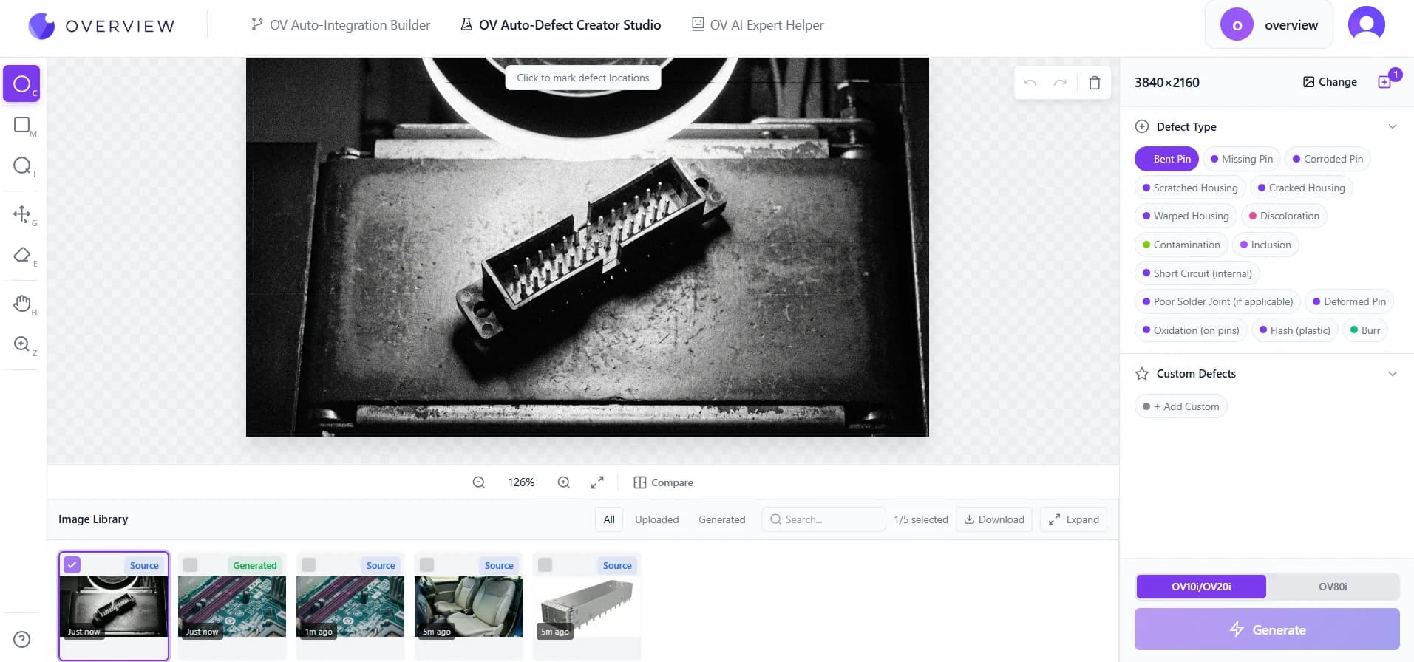Collapse the Custom Defects section
1414x662 pixels.
[x=1392, y=374]
